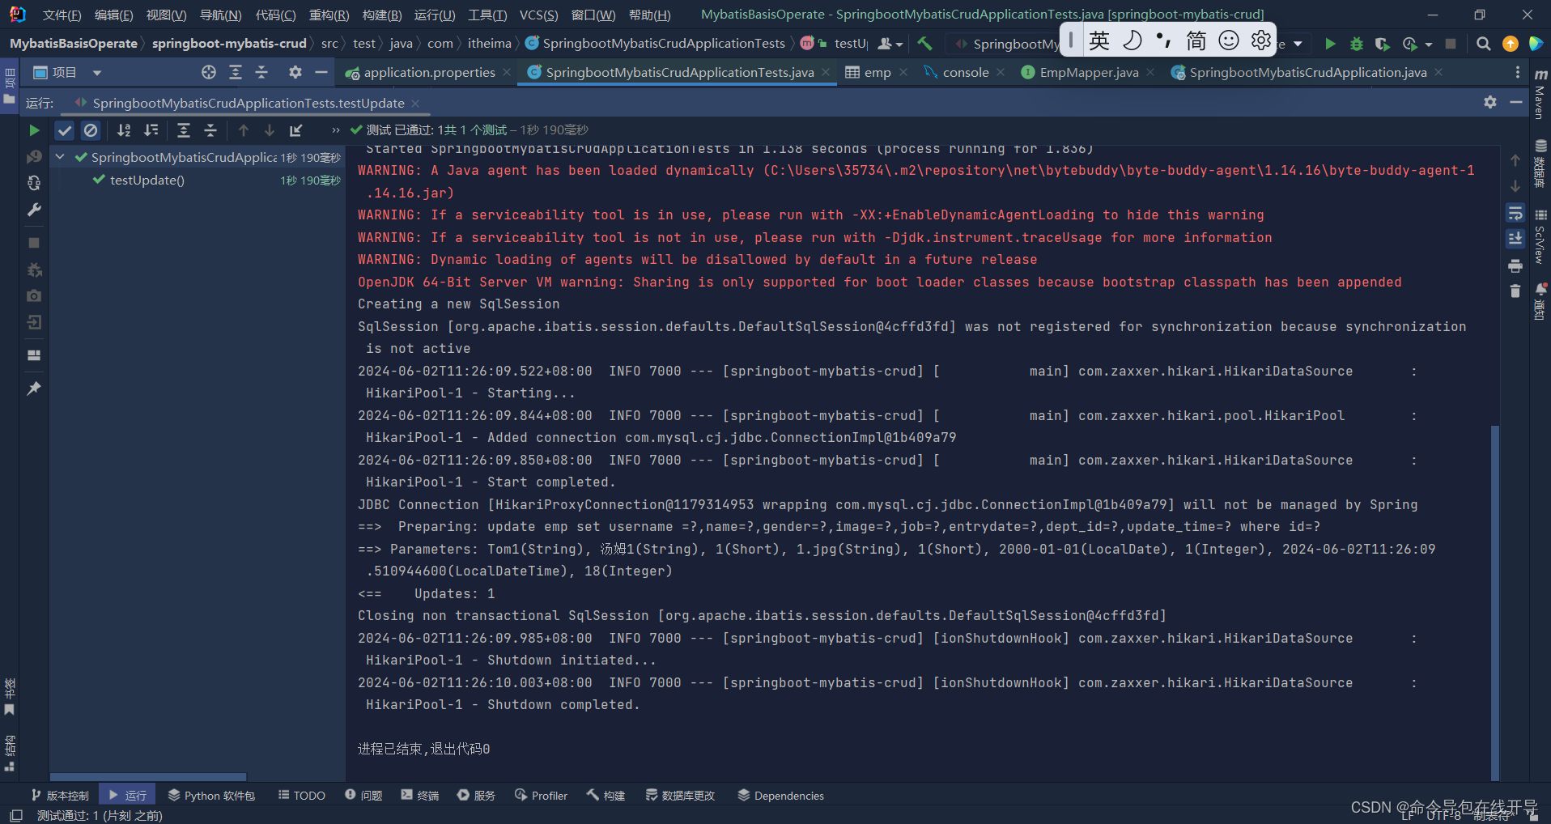Collapse the SpringbootMybatisCrudApplication test node
Viewport: 1551px width, 824px height.
pos(60,157)
